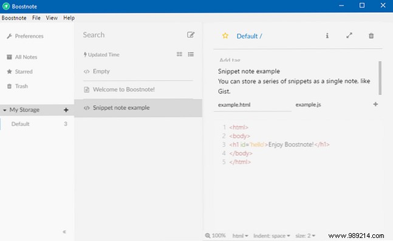The width and height of the screenshot is (393, 241).
Task: Open the Help menu
Action: pyautogui.click(x=69, y=18)
